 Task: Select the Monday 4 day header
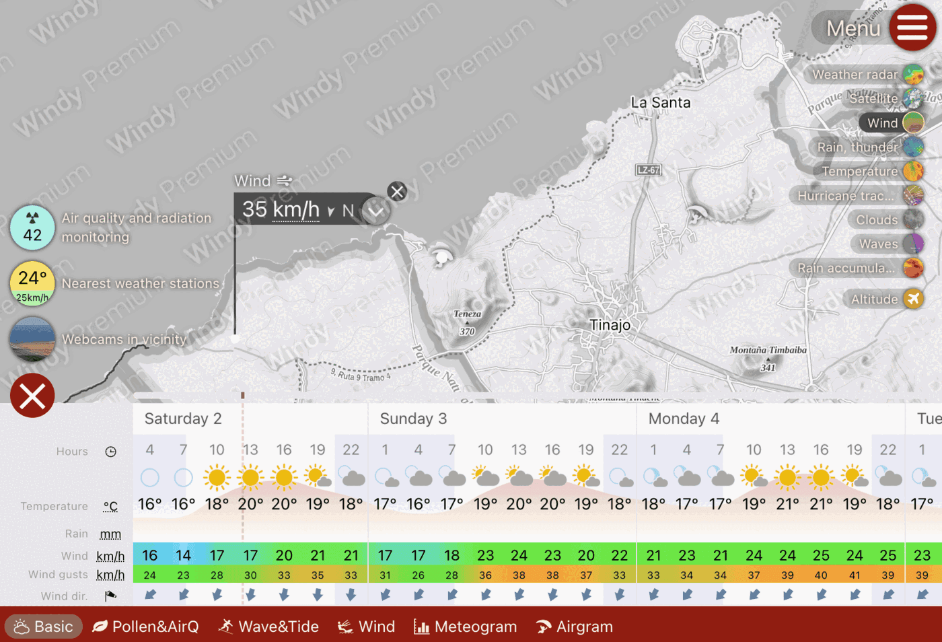pyautogui.click(x=684, y=419)
